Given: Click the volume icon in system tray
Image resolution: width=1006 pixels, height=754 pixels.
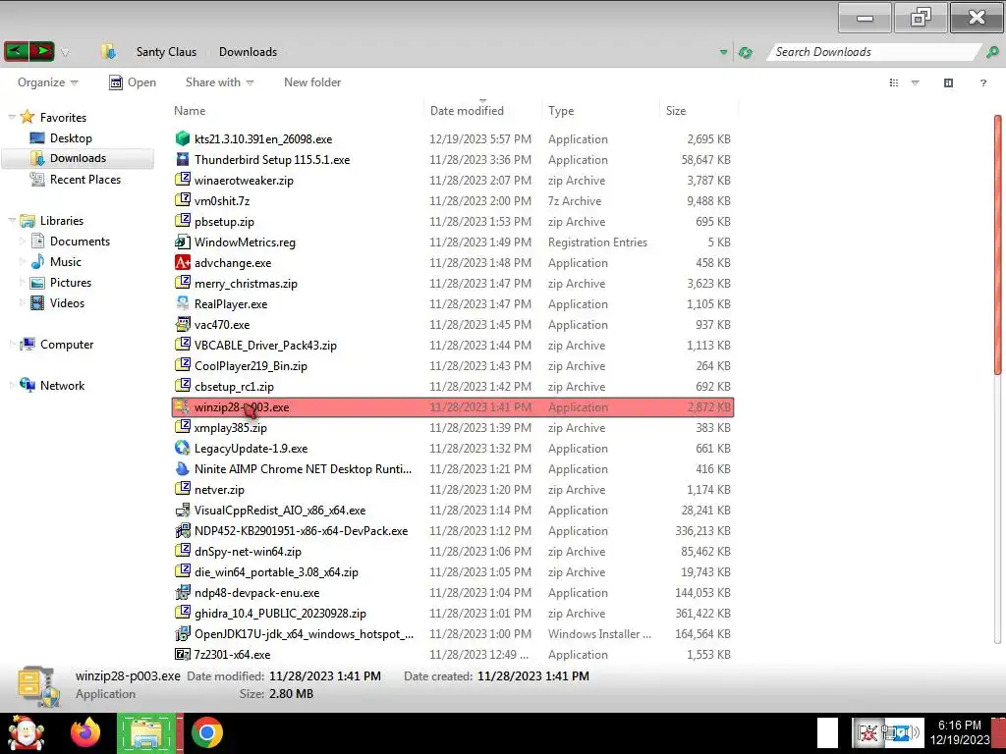Looking at the screenshot, I should tap(915, 732).
